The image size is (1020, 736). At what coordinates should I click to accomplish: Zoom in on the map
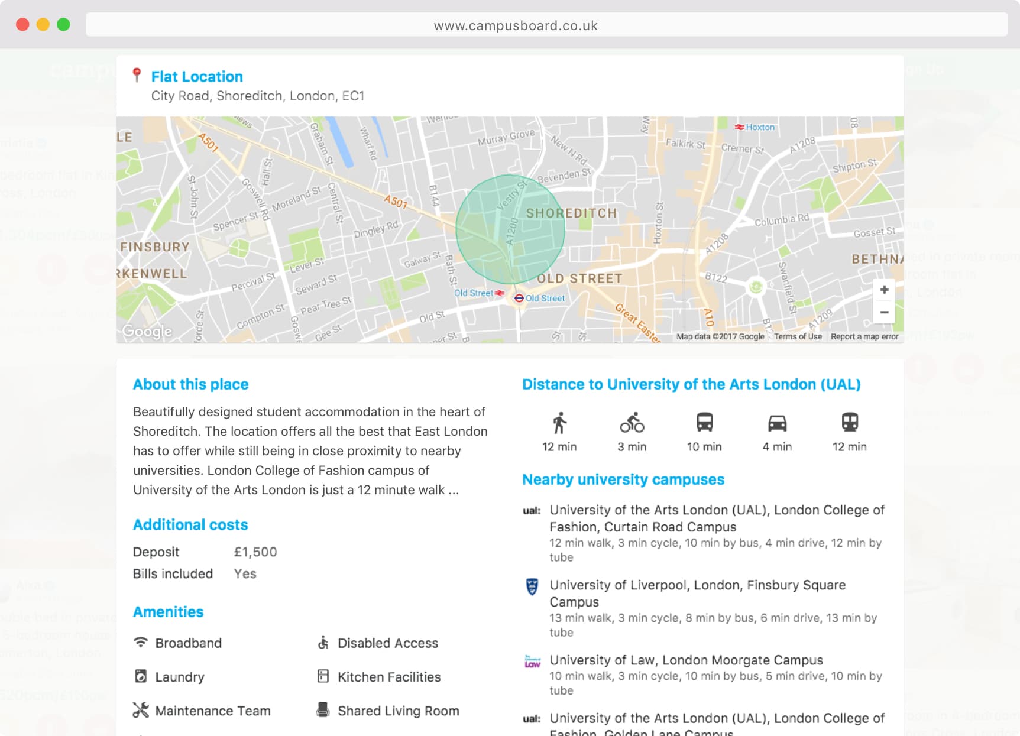tap(884, 290)
